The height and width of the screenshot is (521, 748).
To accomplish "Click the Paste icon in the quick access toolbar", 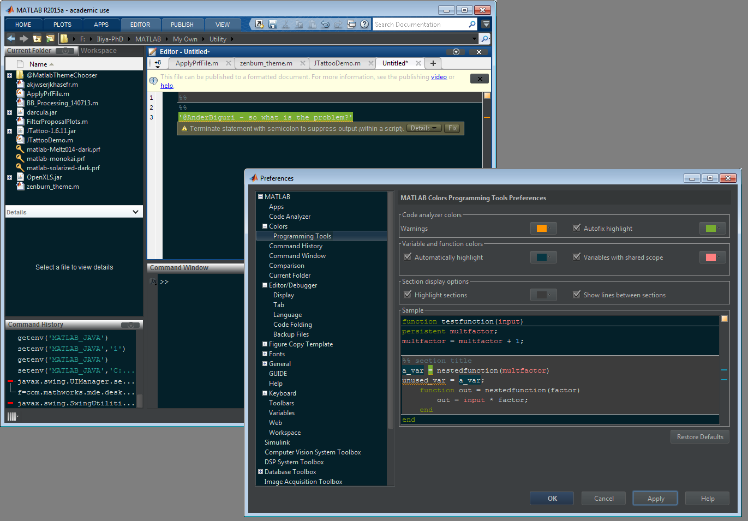I will 312,25.
